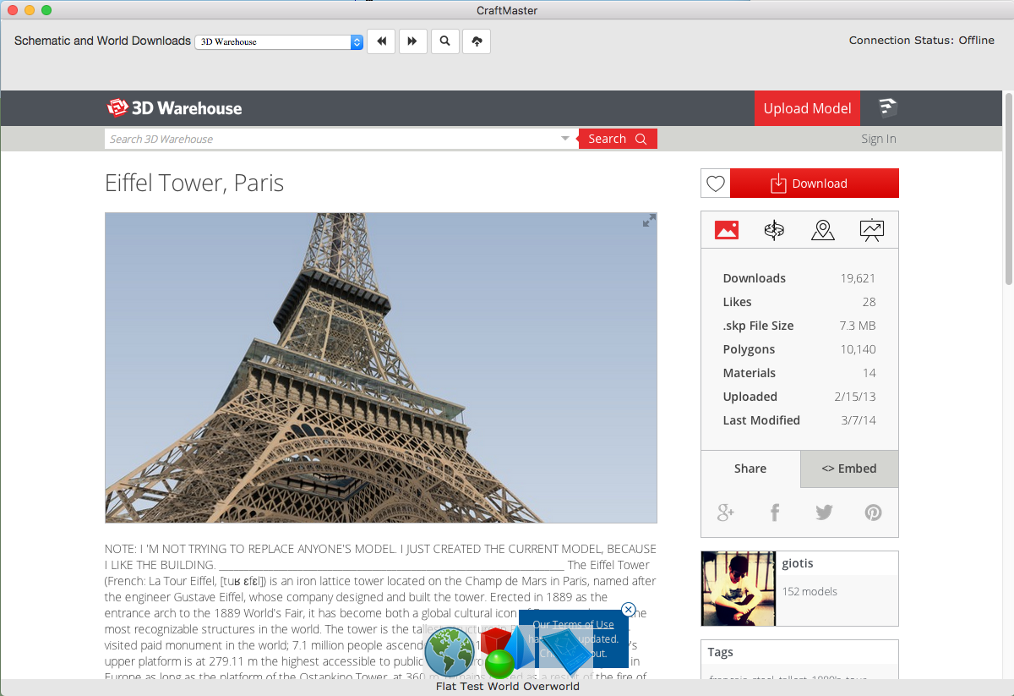Share on Twitter
1014x696 pixels.
coord(824,512)
